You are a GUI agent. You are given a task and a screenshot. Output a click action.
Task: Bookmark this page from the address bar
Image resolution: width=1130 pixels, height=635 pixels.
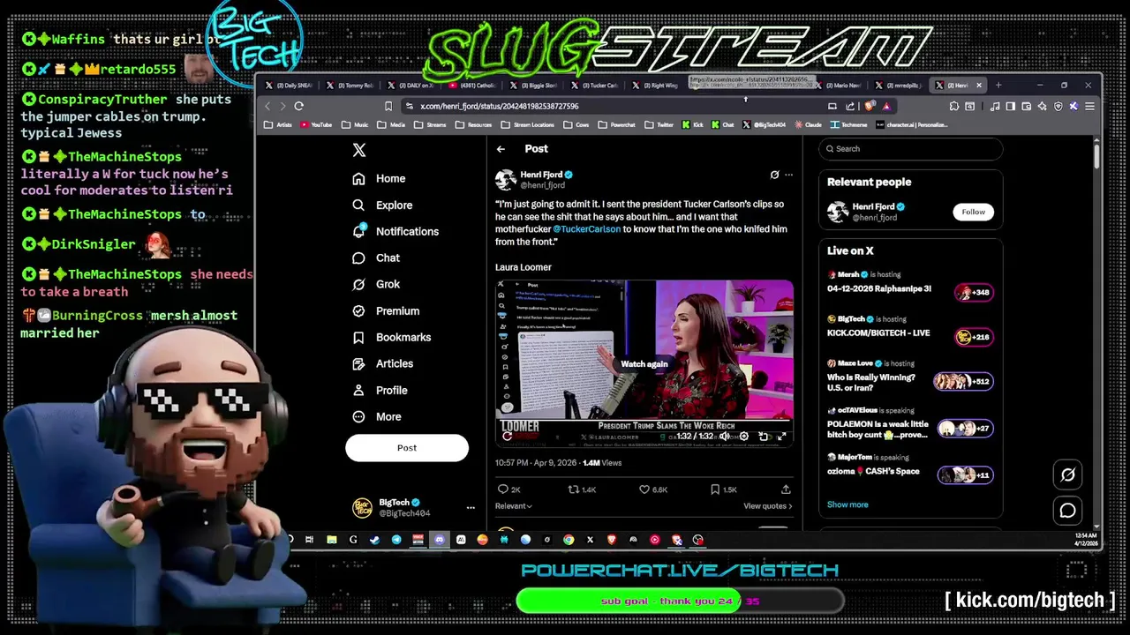[388, 106]
